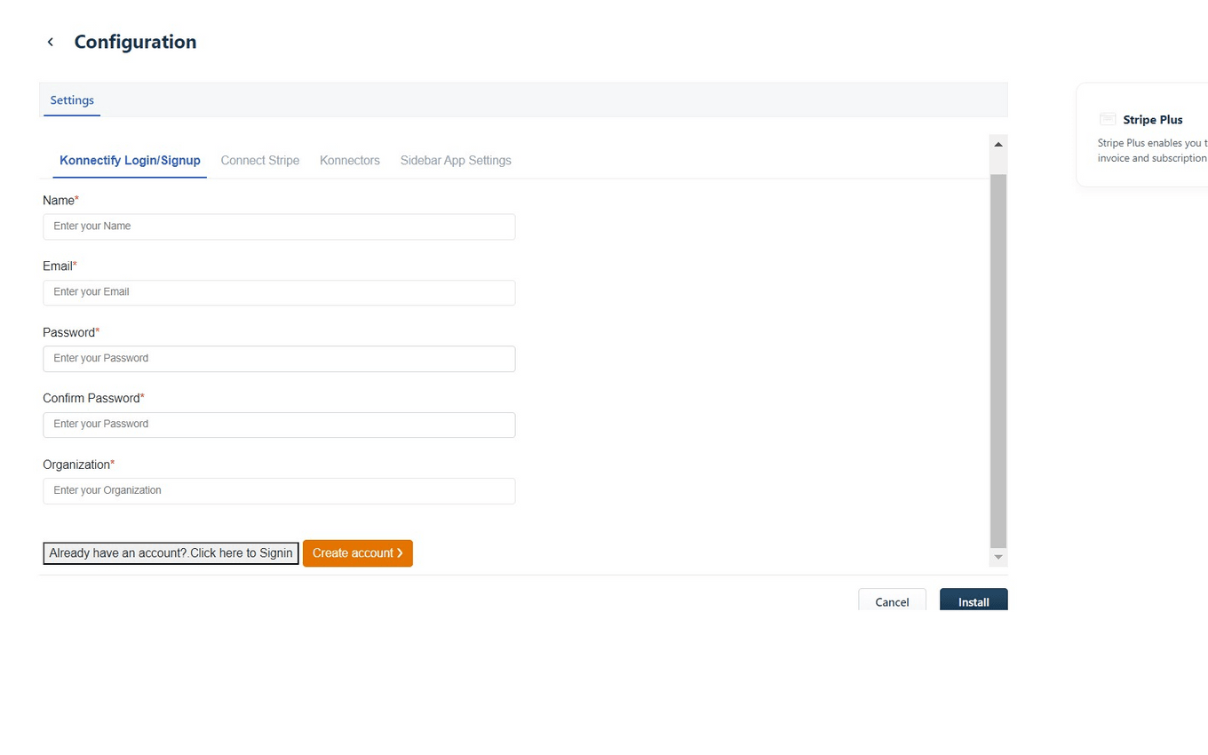Click inside the Name input field

[279, 226]
